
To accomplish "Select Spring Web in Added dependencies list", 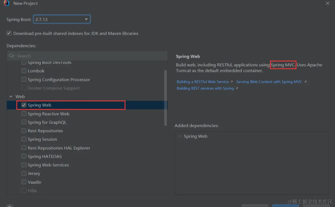I will click(195, 136).
